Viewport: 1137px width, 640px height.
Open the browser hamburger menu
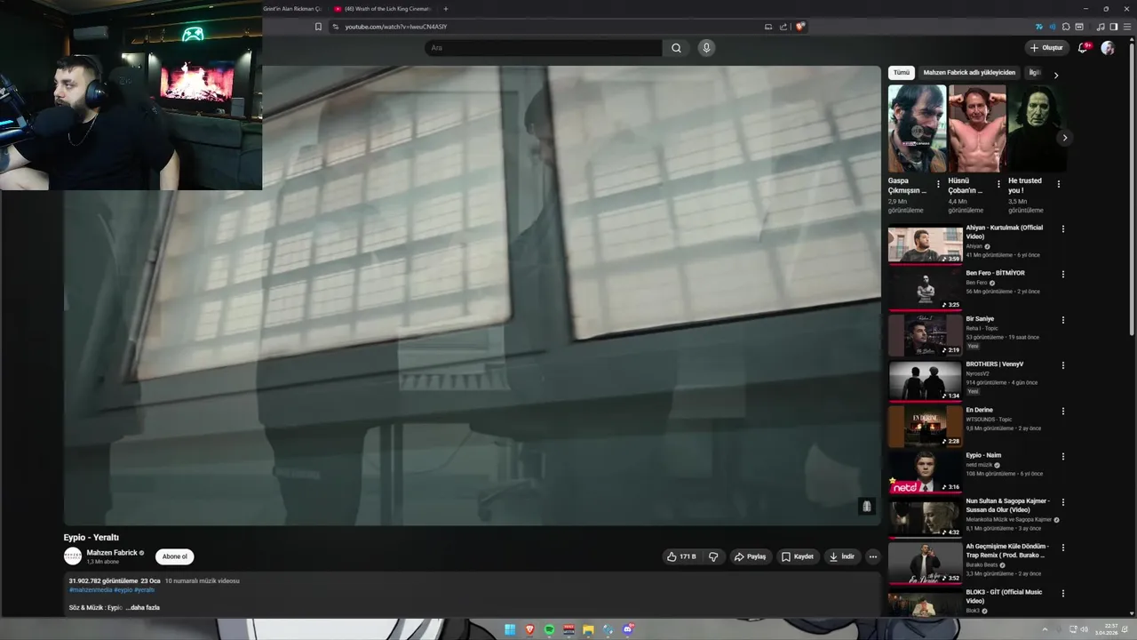click(x=1127, y=27)
